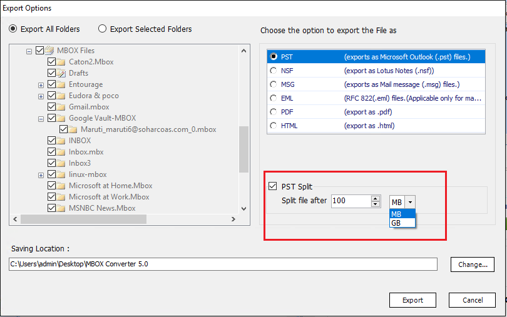Choose the EML export format
Image resolution: width=507 pixels, height=317 pixels.
(274, 98)
